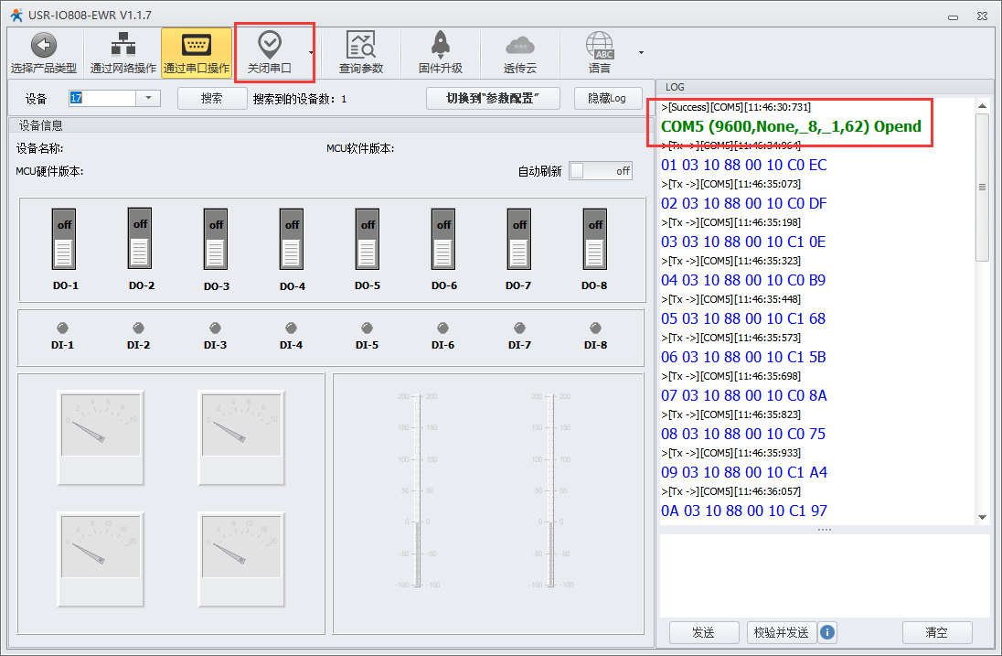The image size is (1002, 656).
Task: Click the top-left analog gauge
Action: 101,437
